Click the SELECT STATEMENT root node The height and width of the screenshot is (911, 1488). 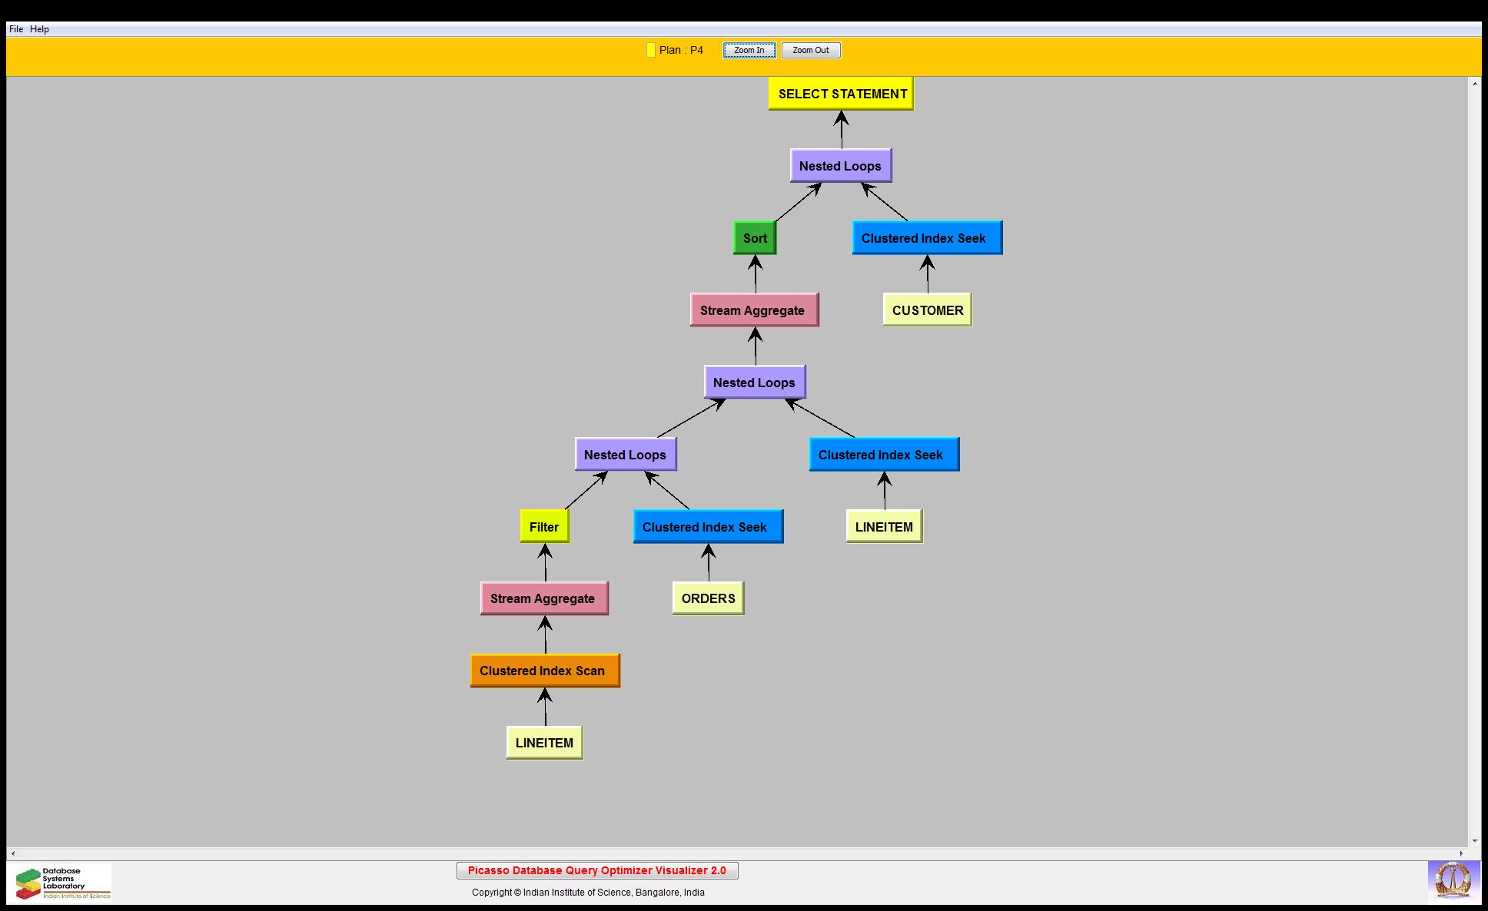point(842,94)
